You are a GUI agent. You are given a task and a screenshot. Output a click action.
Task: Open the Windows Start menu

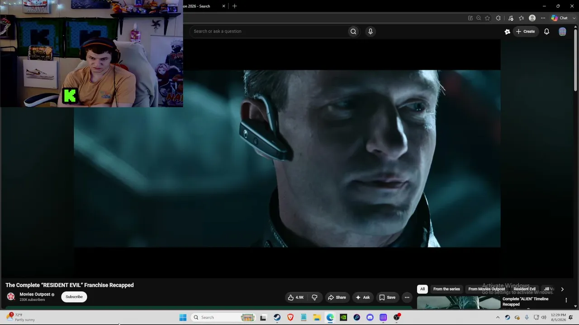click(x=183, y=317)
